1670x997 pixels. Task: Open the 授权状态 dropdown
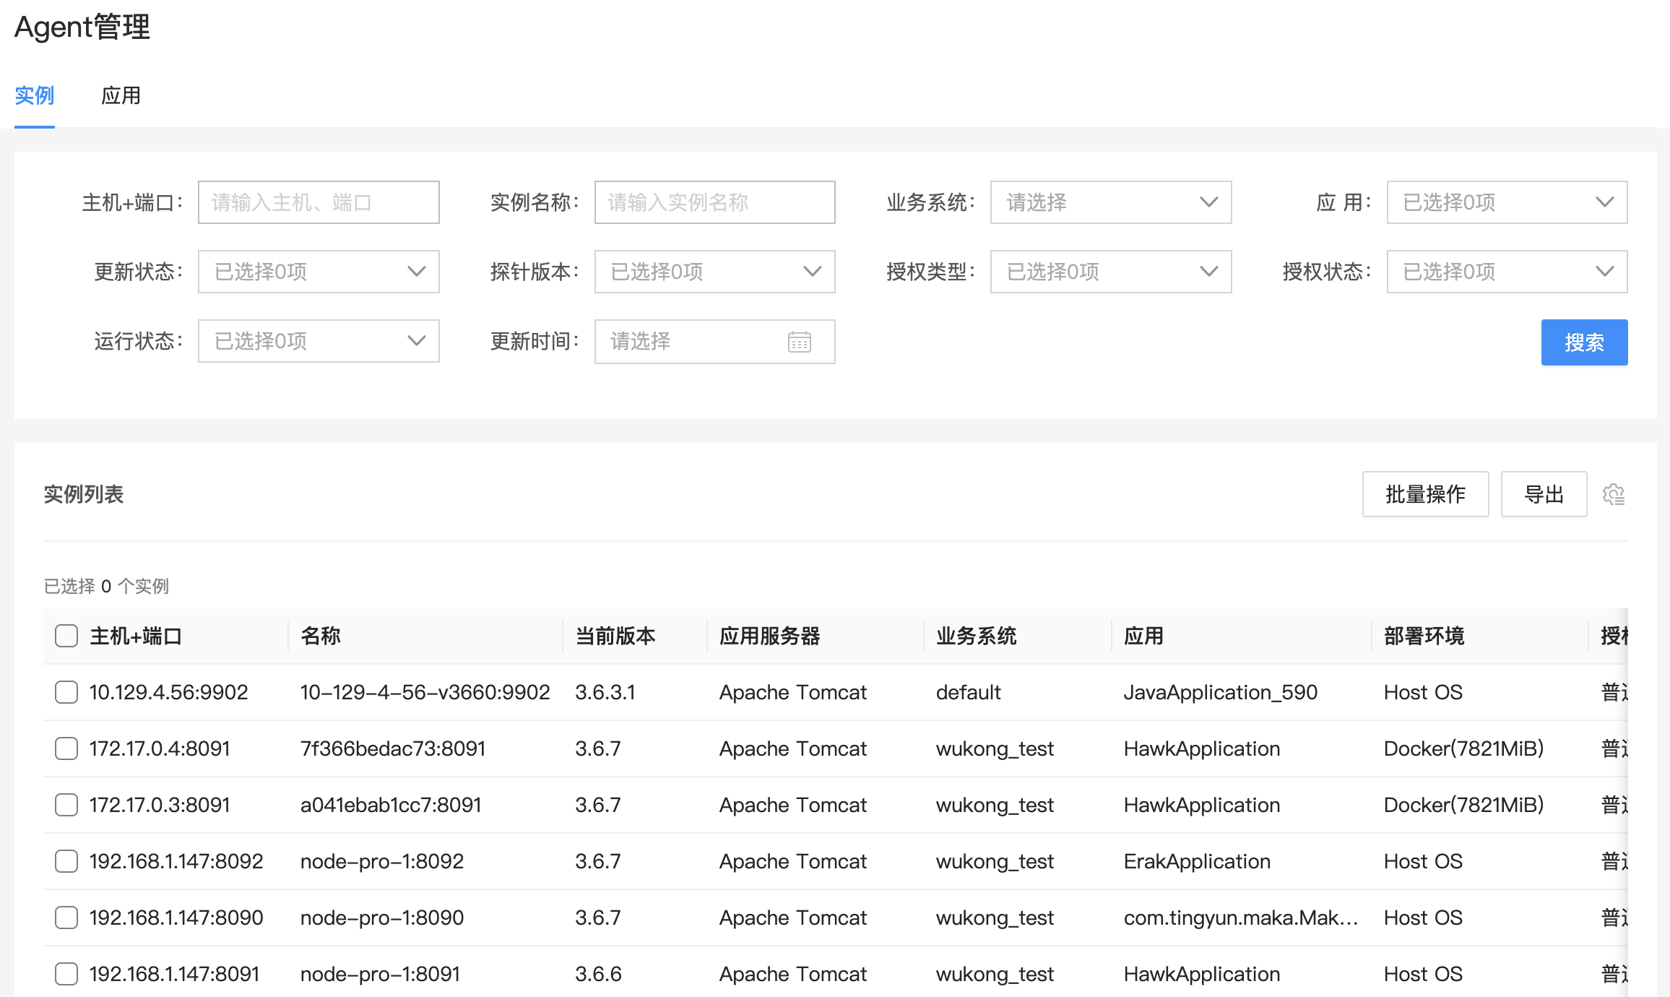[x=1507, y=272]
